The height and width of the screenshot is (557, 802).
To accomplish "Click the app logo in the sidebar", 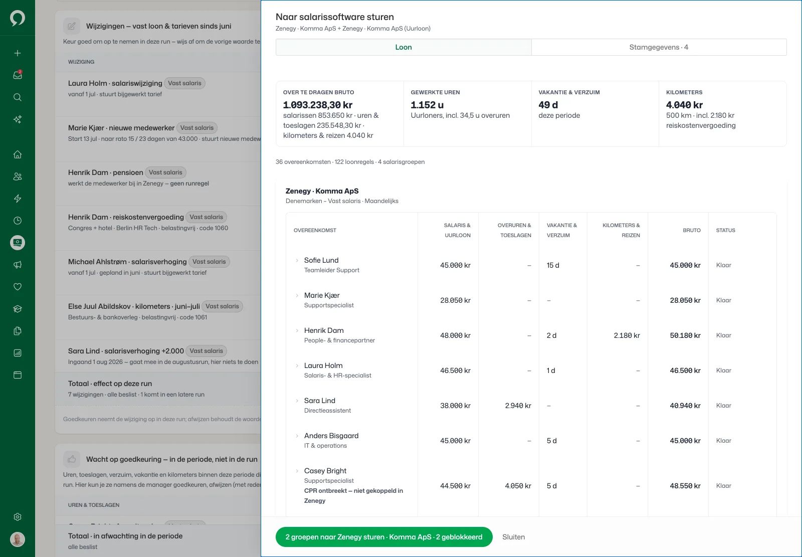I will click(x=18, y=18).
